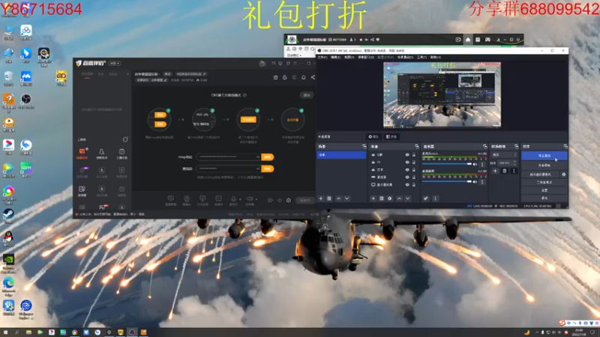The image size is (600, 337).
Task: Open Windows Start button on taskbar
Action: 5,333
